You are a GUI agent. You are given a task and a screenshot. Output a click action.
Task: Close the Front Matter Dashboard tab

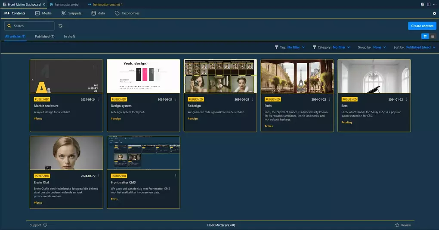coord(44,4)
